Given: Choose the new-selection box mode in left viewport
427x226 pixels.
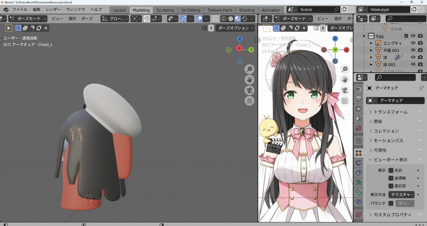Looking at the screenshot, I should 18,28.
